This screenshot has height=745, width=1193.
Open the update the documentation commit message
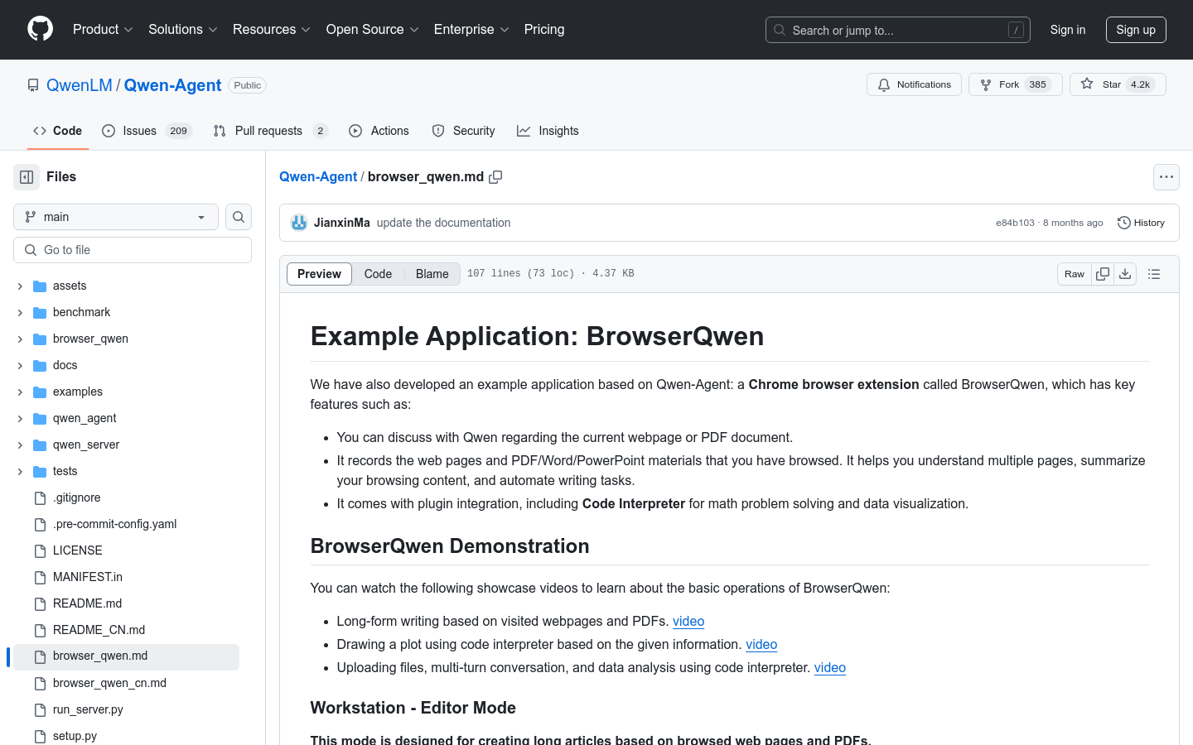(x=443, y=223)
